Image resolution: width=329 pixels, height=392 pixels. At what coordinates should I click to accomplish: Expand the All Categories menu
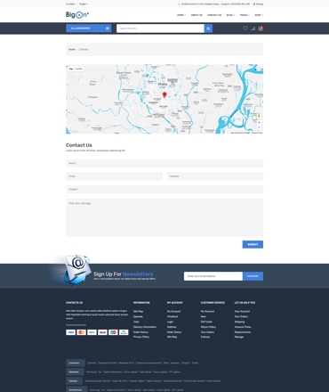[x=89, y=29]
